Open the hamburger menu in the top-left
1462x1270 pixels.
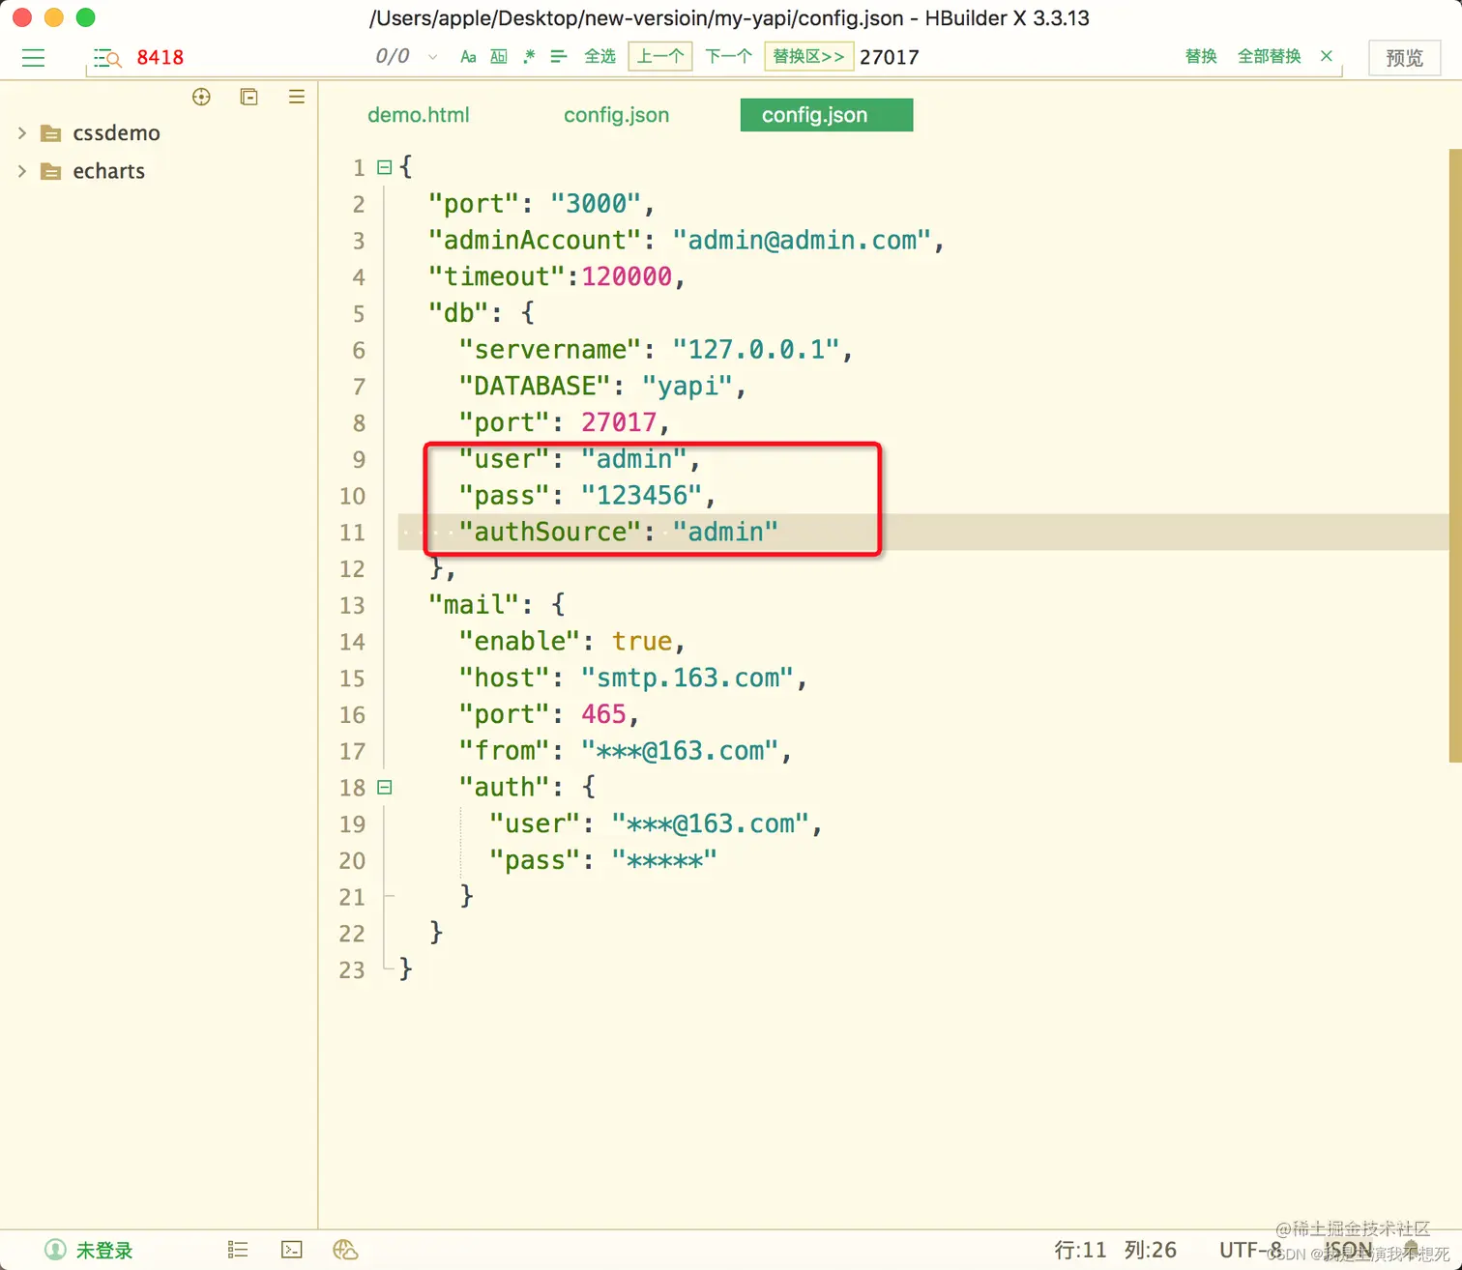click(x=33, y=58)
